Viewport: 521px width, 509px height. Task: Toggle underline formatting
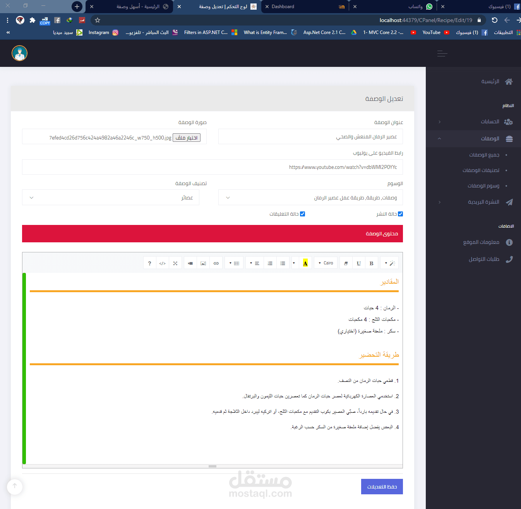(x=359, y=263)
